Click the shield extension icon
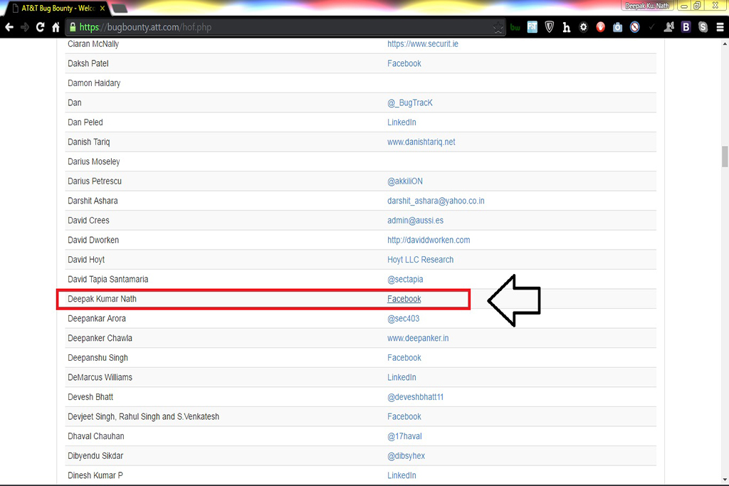 (549, 28)
